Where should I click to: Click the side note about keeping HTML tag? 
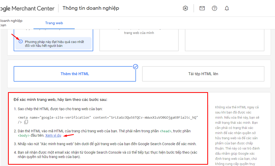coord(237,134)
